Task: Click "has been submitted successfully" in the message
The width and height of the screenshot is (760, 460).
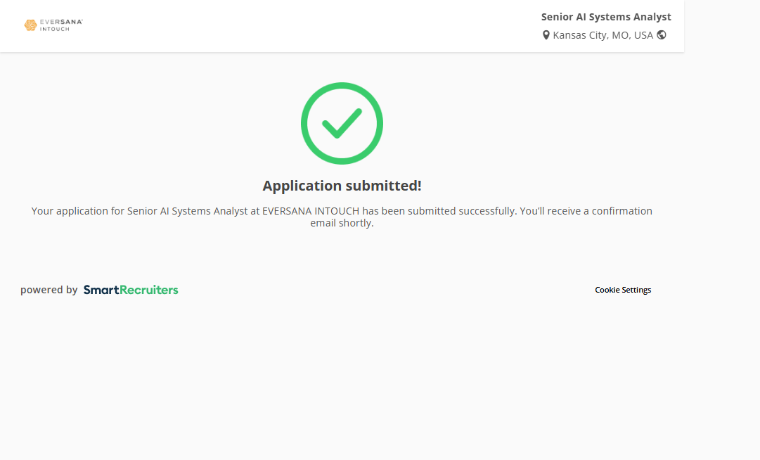Action: tap(440, 211)
